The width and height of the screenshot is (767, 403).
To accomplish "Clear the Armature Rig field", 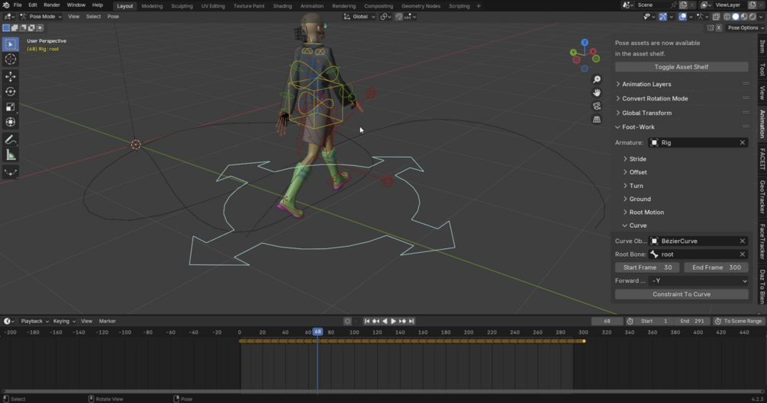I will [742, 142].
